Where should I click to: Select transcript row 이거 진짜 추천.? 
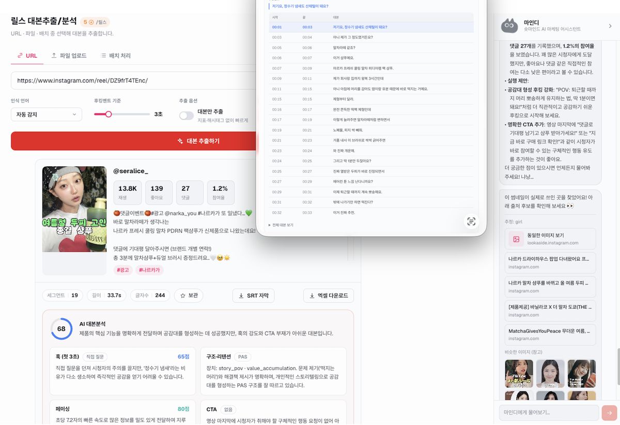click(371, 213)
